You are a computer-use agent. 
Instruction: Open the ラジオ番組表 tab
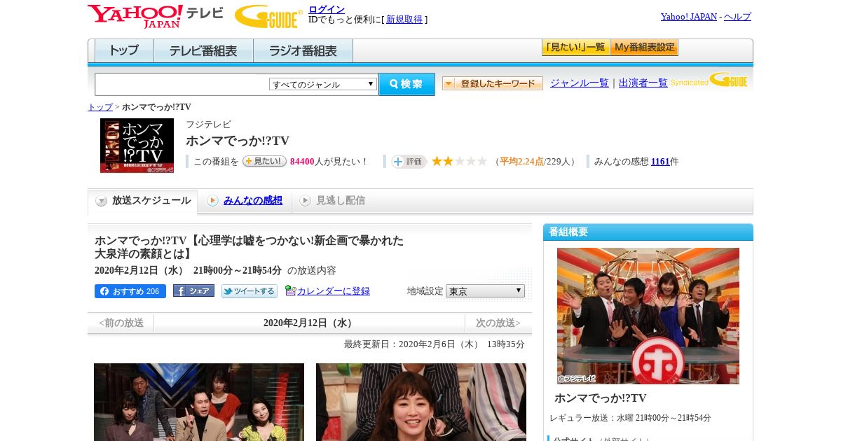coord(303,51)
